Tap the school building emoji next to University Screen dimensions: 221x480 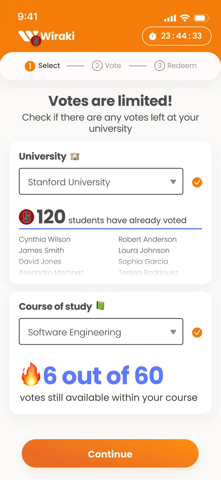(x=75, y=156)
